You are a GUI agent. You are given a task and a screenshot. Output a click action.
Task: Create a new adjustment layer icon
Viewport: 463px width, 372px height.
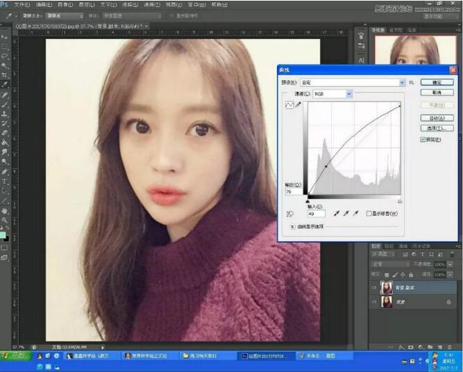(x=421, y=347)
